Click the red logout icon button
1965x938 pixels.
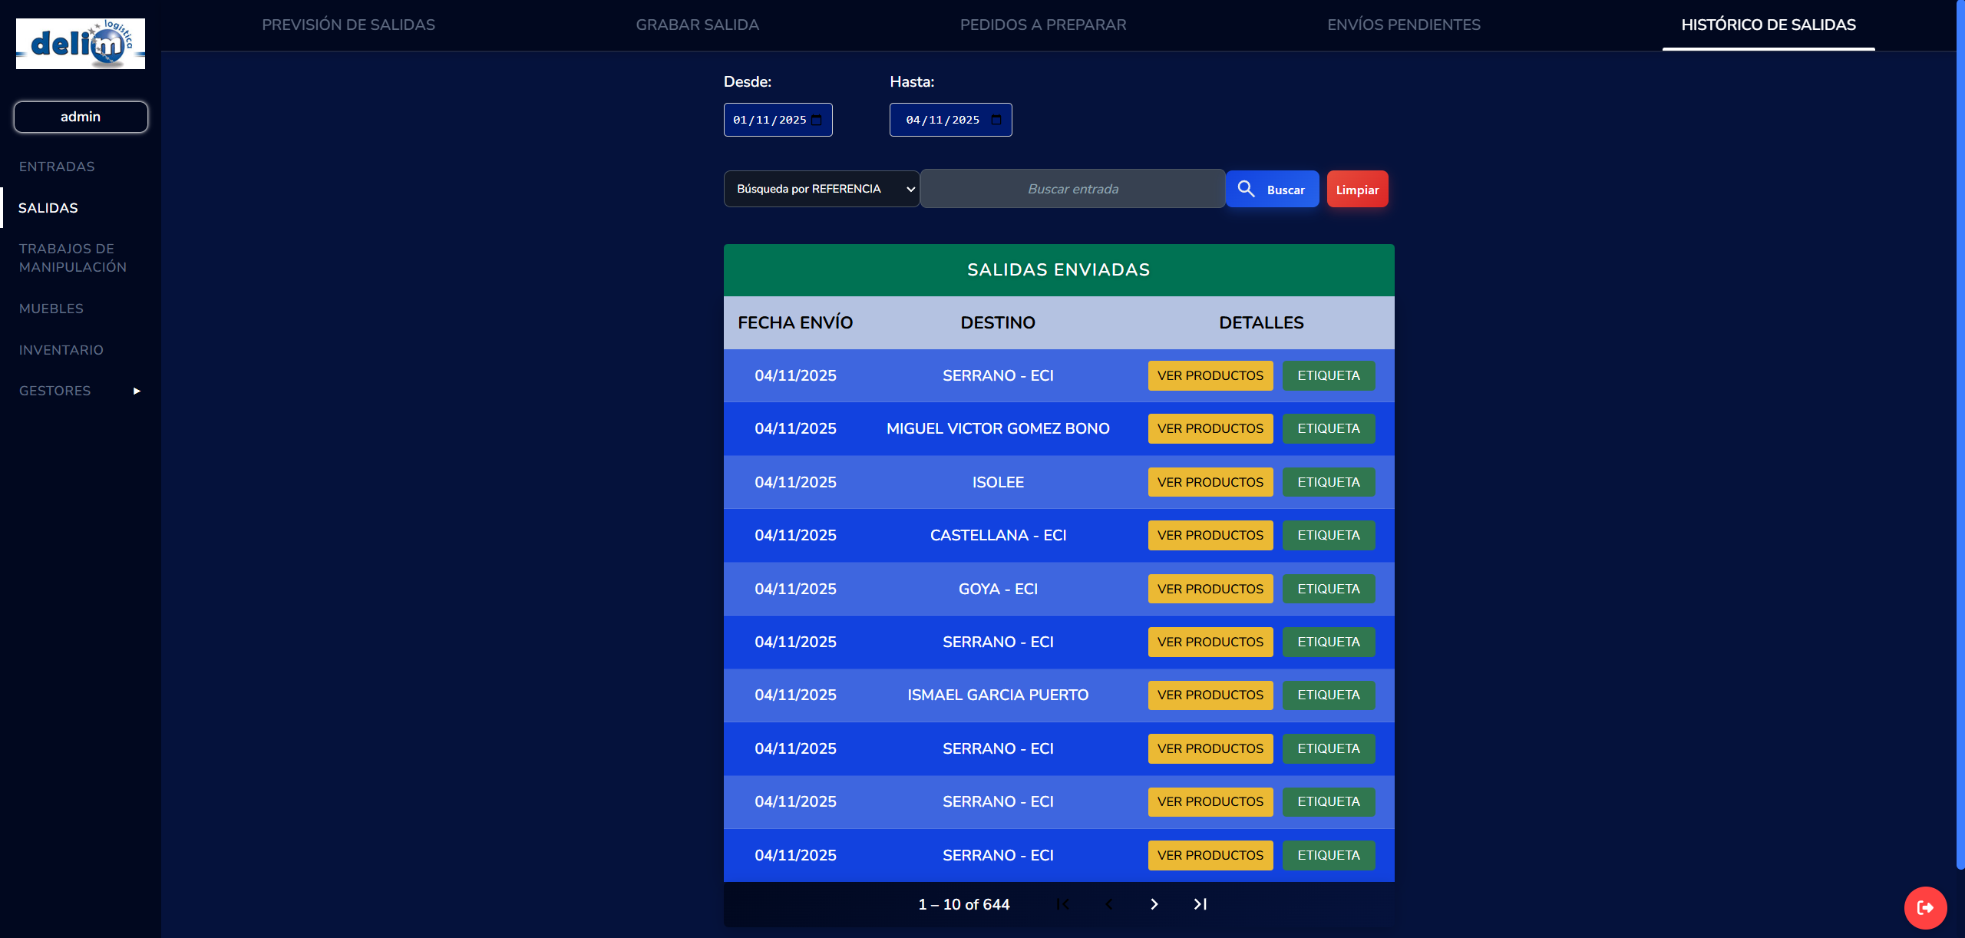tap(1925, 907)
